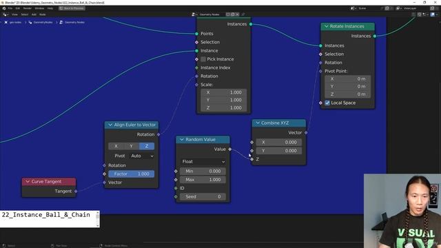Click the Curve Tangent output socket
441x248 pixels.
point(76,192)
